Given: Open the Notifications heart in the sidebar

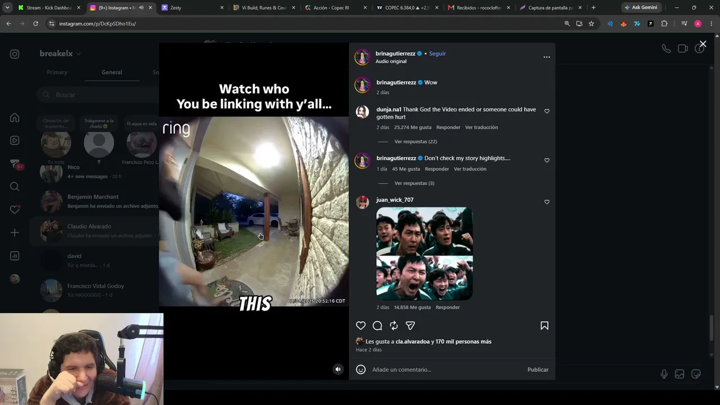Looking at the screenshot, I should 15,210.
